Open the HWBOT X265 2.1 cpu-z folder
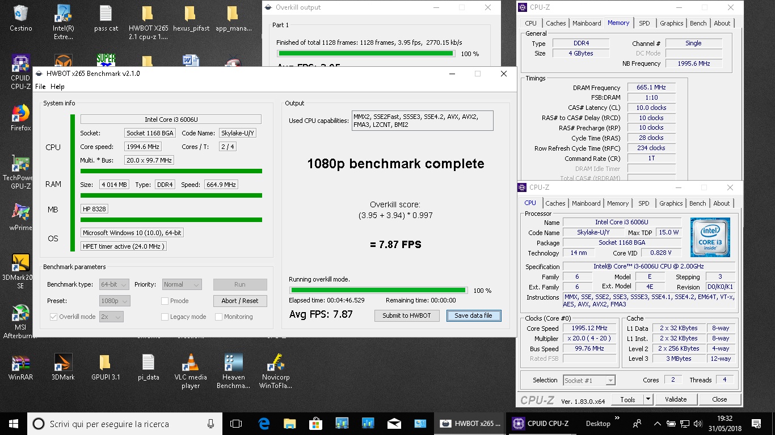 148,22
